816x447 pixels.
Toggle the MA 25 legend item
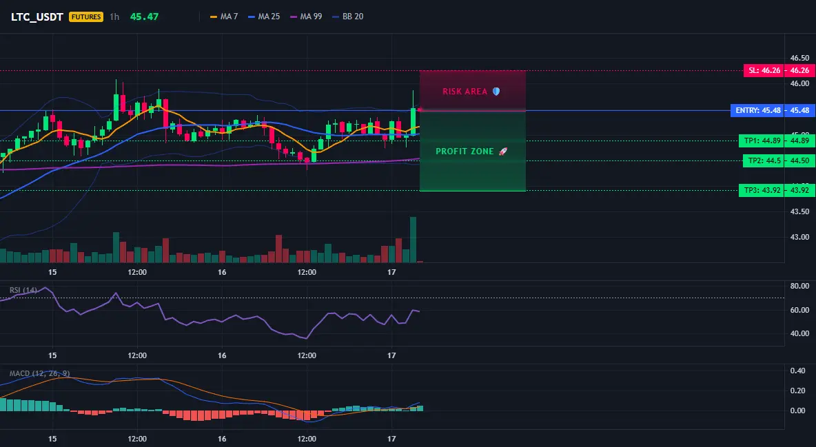(264, 17)
